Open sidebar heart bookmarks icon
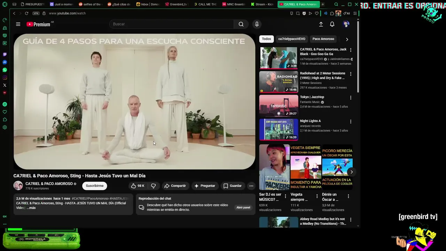Screen dimensions: 446x251 coord(5,112)
